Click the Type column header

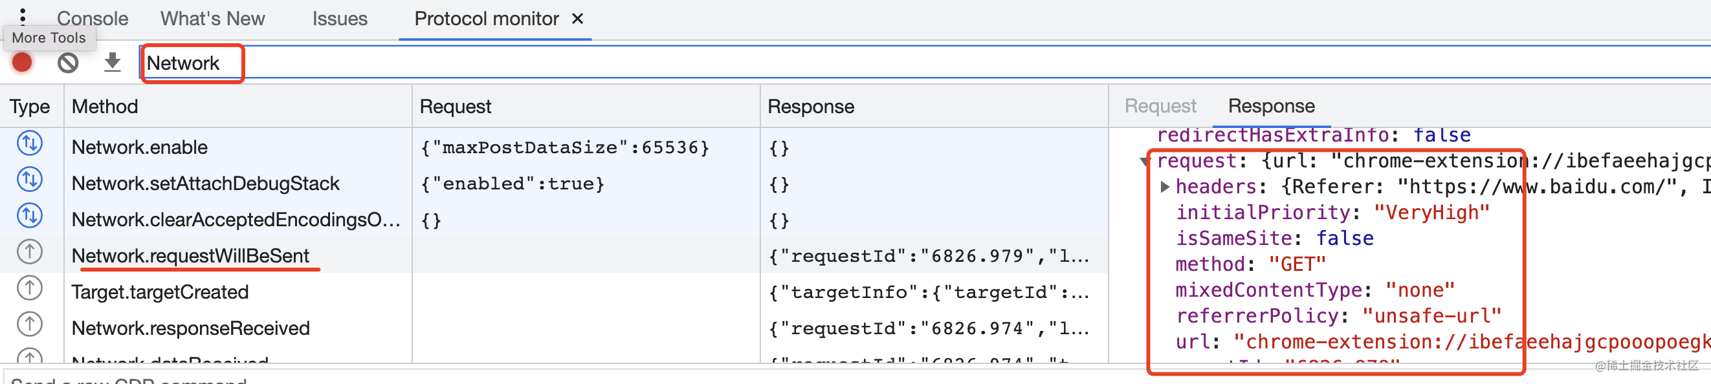tap(30, 107)
